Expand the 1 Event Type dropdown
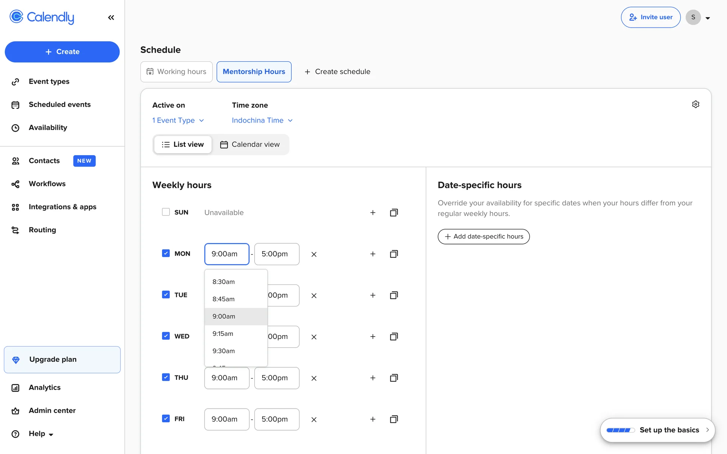Screen dimensions: 727x454 pos(178,120)
